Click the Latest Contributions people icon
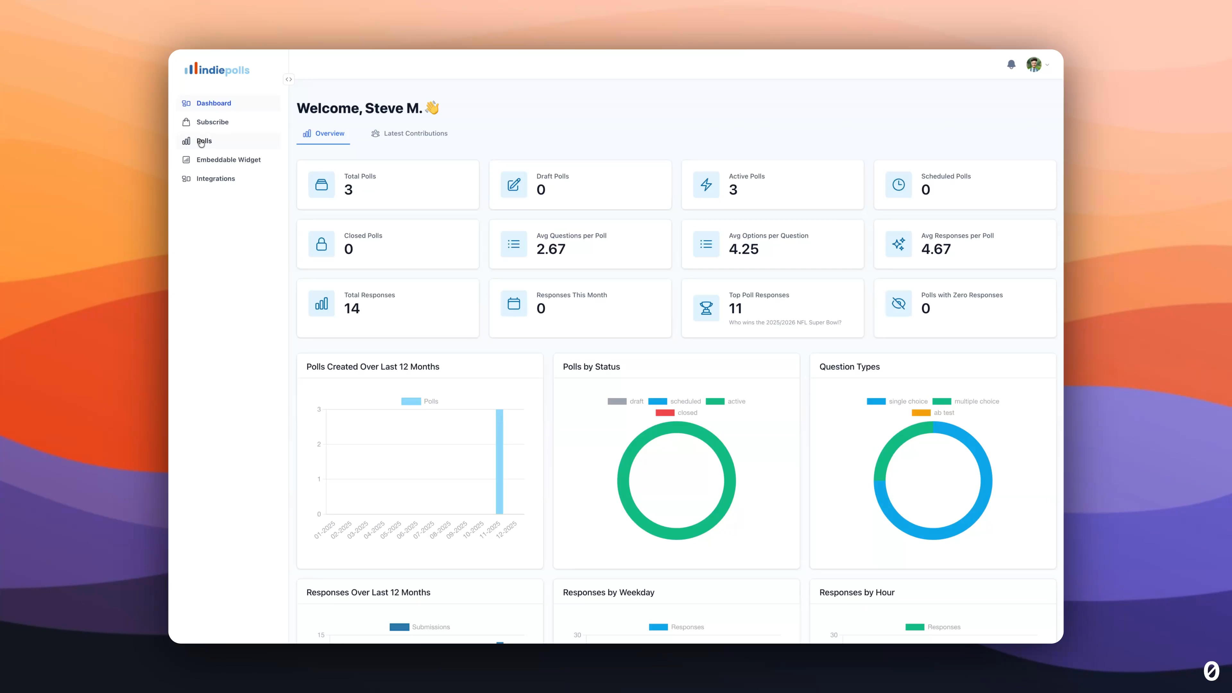The height and width of the screenshot is (693, 1232). click(375, 133)
